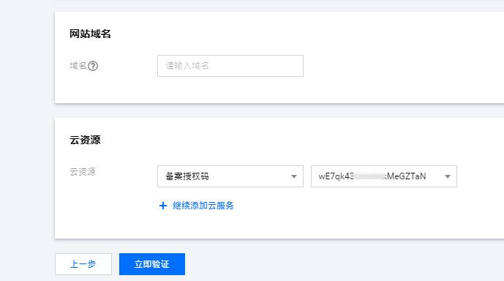The image size is (504, 281).
Task: Select the bold 云资源 section heading
Action: click(85, 140)
